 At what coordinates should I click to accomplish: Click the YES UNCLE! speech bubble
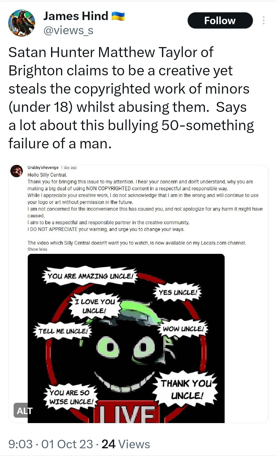click(178, 292)
